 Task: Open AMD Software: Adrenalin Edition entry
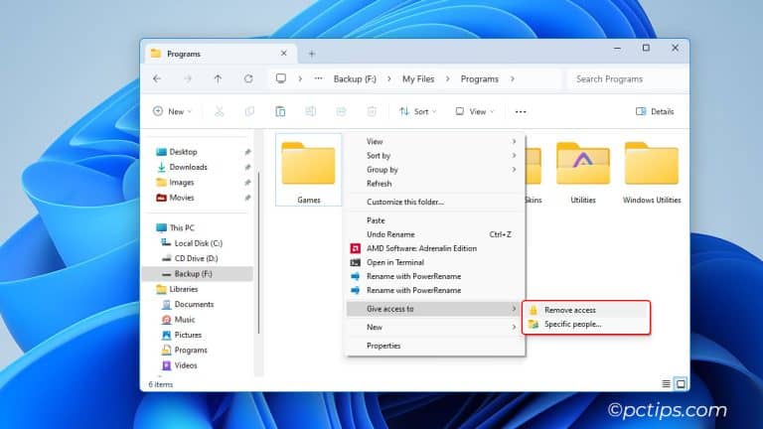tap(435, 248)
